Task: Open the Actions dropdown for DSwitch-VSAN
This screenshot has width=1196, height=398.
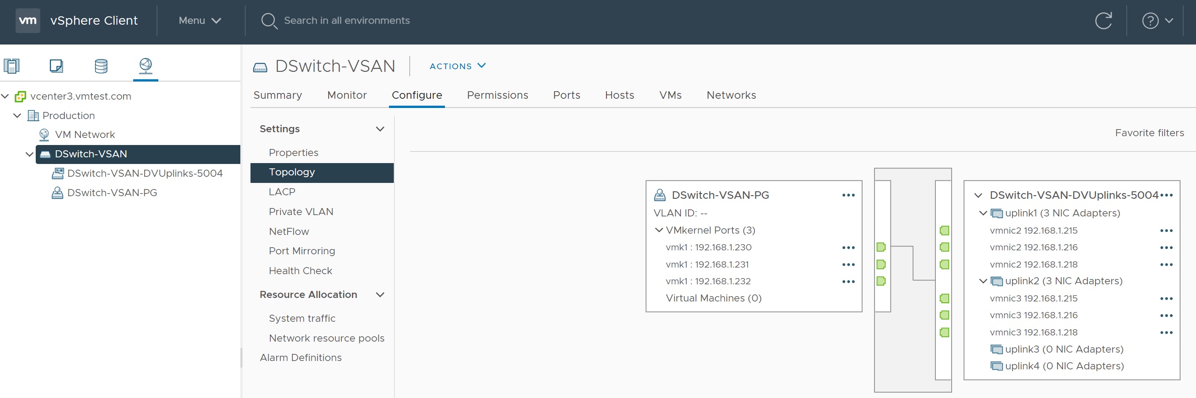Action: pyautogui.click(x=457, y=66)
